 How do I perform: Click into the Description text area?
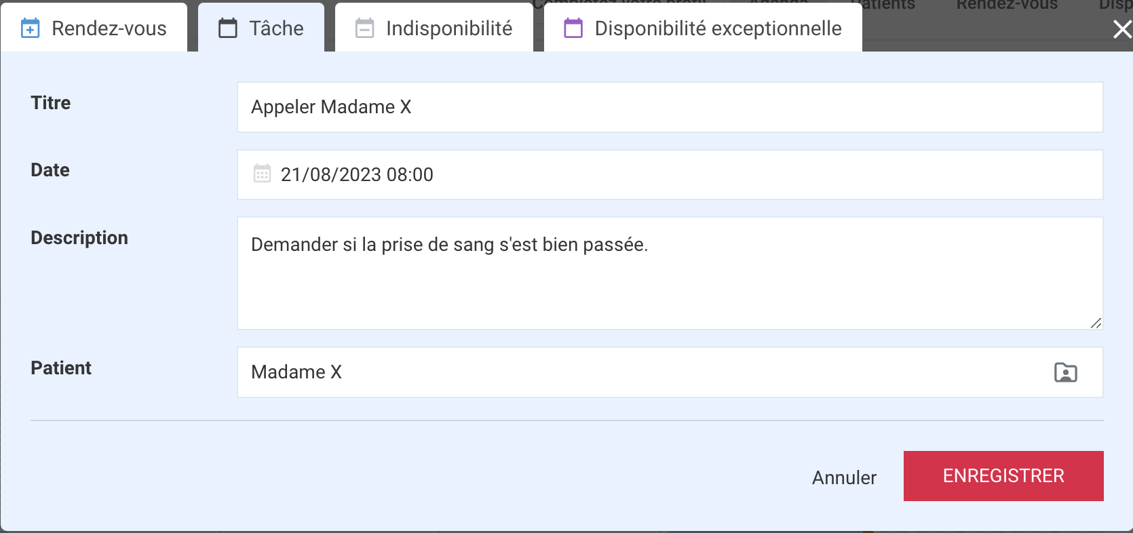670,273
